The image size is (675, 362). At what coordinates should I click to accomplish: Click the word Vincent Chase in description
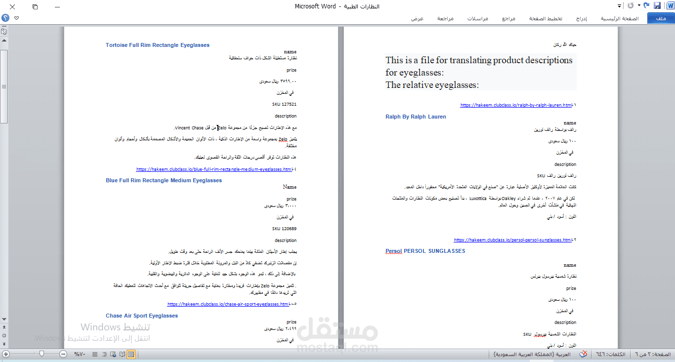coord(189,128)
